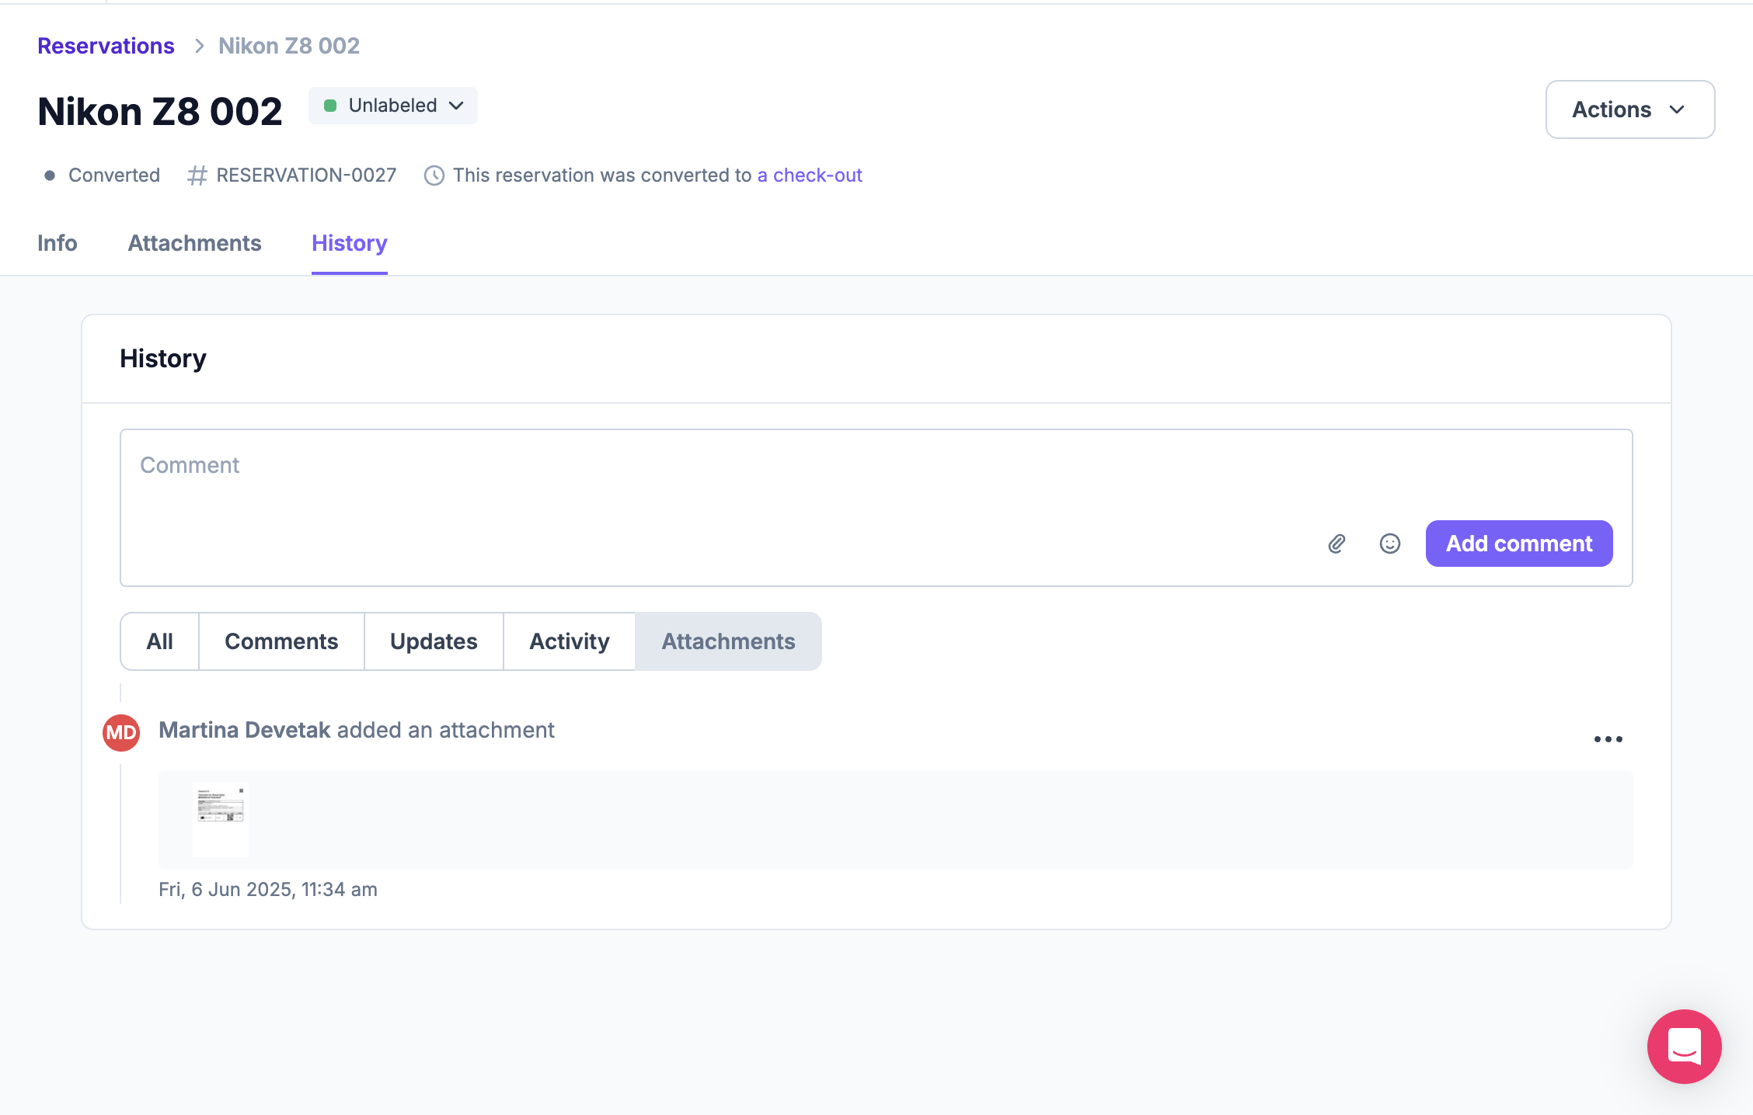Open the emoji picker smiley icon
The width and height of the screenshot is (1753, 1115).
coord(1390,544)
